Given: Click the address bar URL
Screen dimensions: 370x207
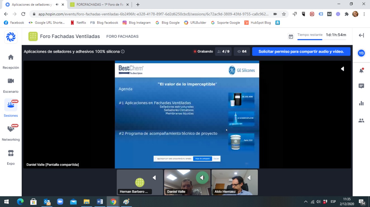Looking at the screenshot, I should pyautogui.click(x=153, y=14).
